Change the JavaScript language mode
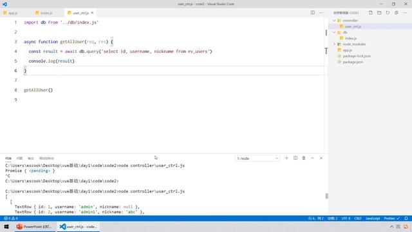The width and height of the screenshot is (412, 232). point(373,218)
